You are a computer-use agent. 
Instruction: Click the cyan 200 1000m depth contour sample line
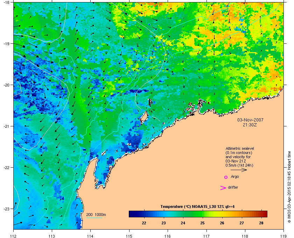pyautogui.click(x=94, y=218)
